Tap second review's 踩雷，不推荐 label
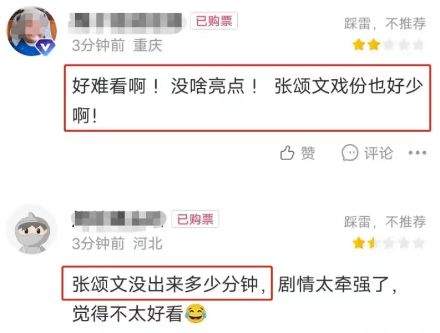 tap(385, 222)
